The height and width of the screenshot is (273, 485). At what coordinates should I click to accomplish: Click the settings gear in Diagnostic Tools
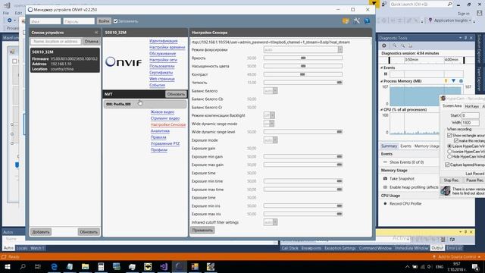384,45
